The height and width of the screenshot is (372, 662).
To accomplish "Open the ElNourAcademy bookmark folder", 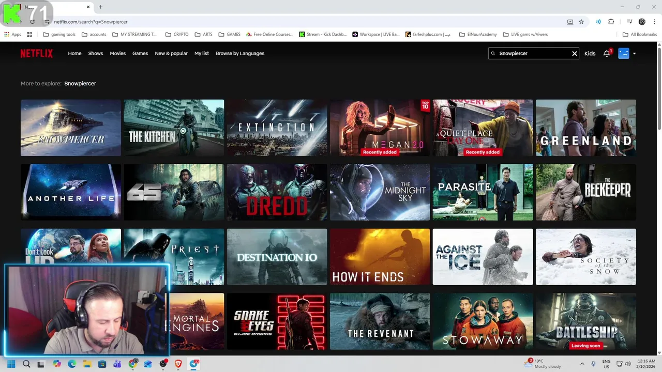I will [x=478, y=35].
